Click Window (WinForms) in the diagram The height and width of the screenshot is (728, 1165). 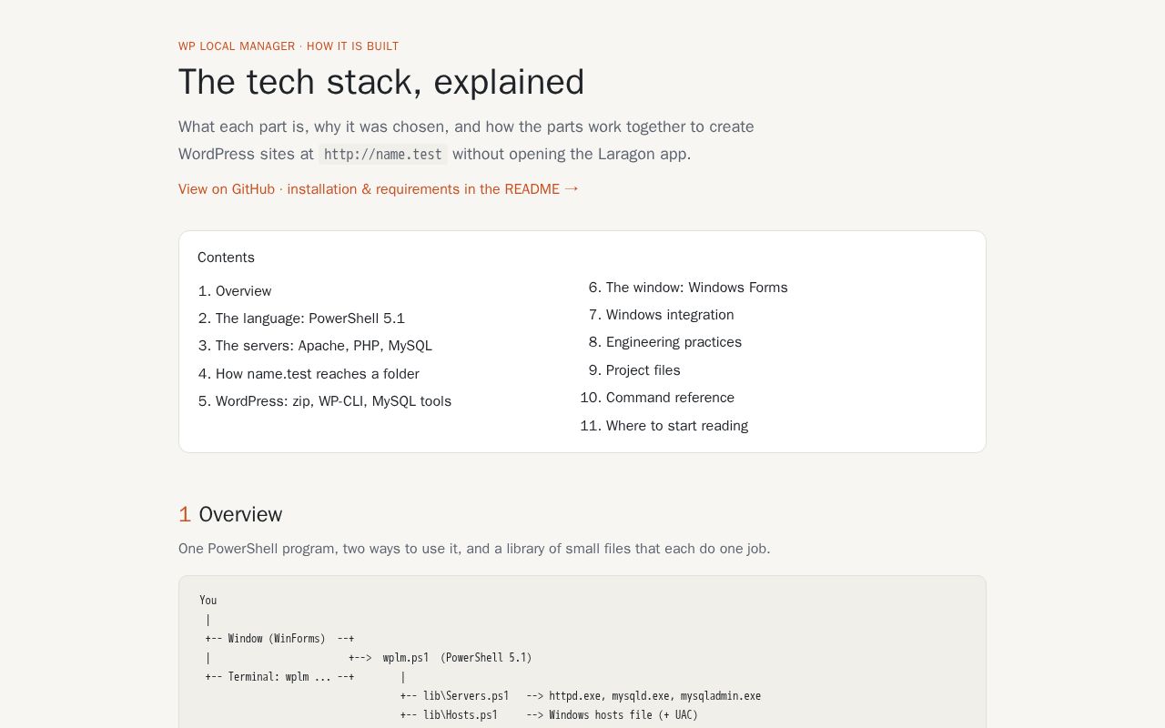pyautogui.click(x=277, y=639)
